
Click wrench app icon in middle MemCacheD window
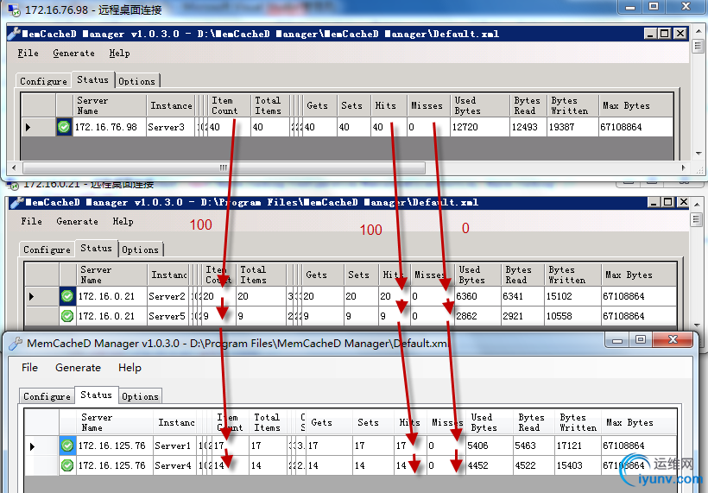[17, 203]
